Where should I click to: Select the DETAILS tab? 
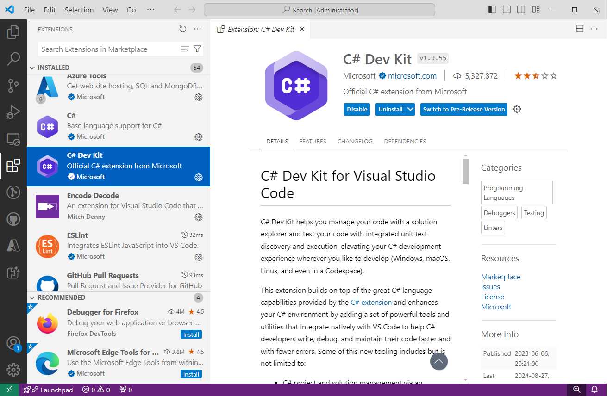[277, 142]
